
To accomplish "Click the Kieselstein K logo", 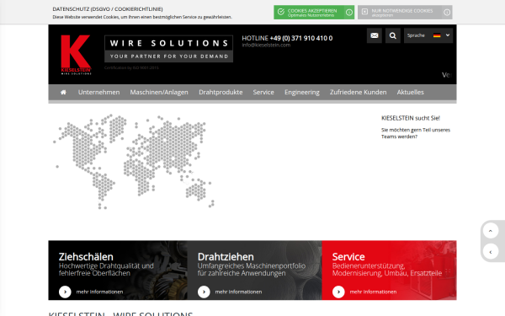I will [76, 55].
